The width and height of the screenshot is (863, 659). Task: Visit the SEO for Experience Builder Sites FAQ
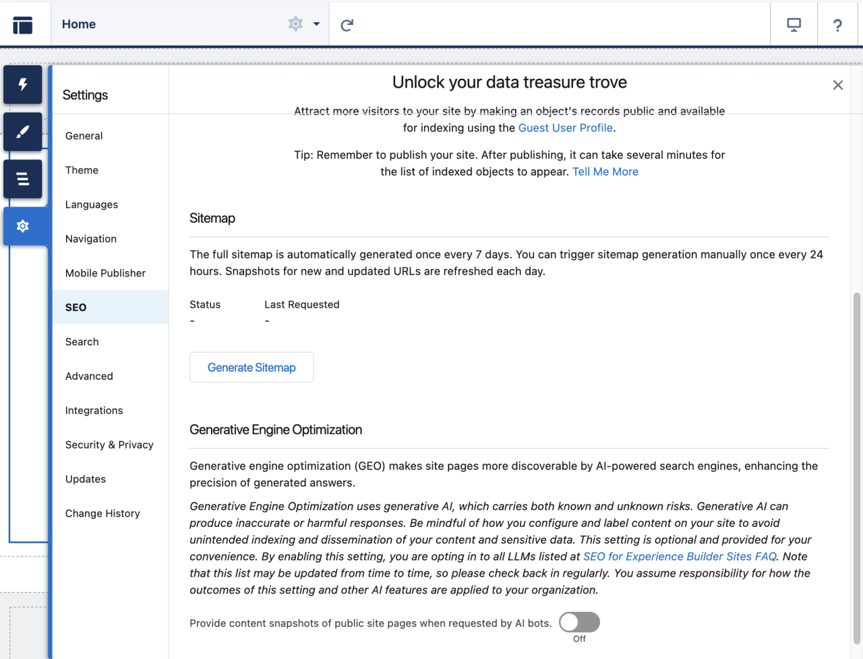(679, 556)
